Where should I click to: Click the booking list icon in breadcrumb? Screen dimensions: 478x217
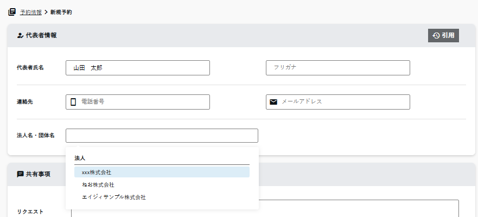pyautogui.click(x=12, y=12)
